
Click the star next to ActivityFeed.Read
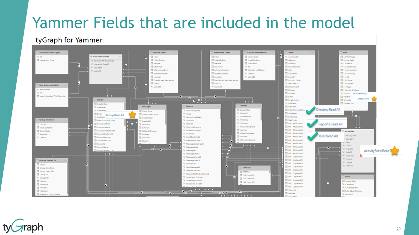tap(395, 150)
